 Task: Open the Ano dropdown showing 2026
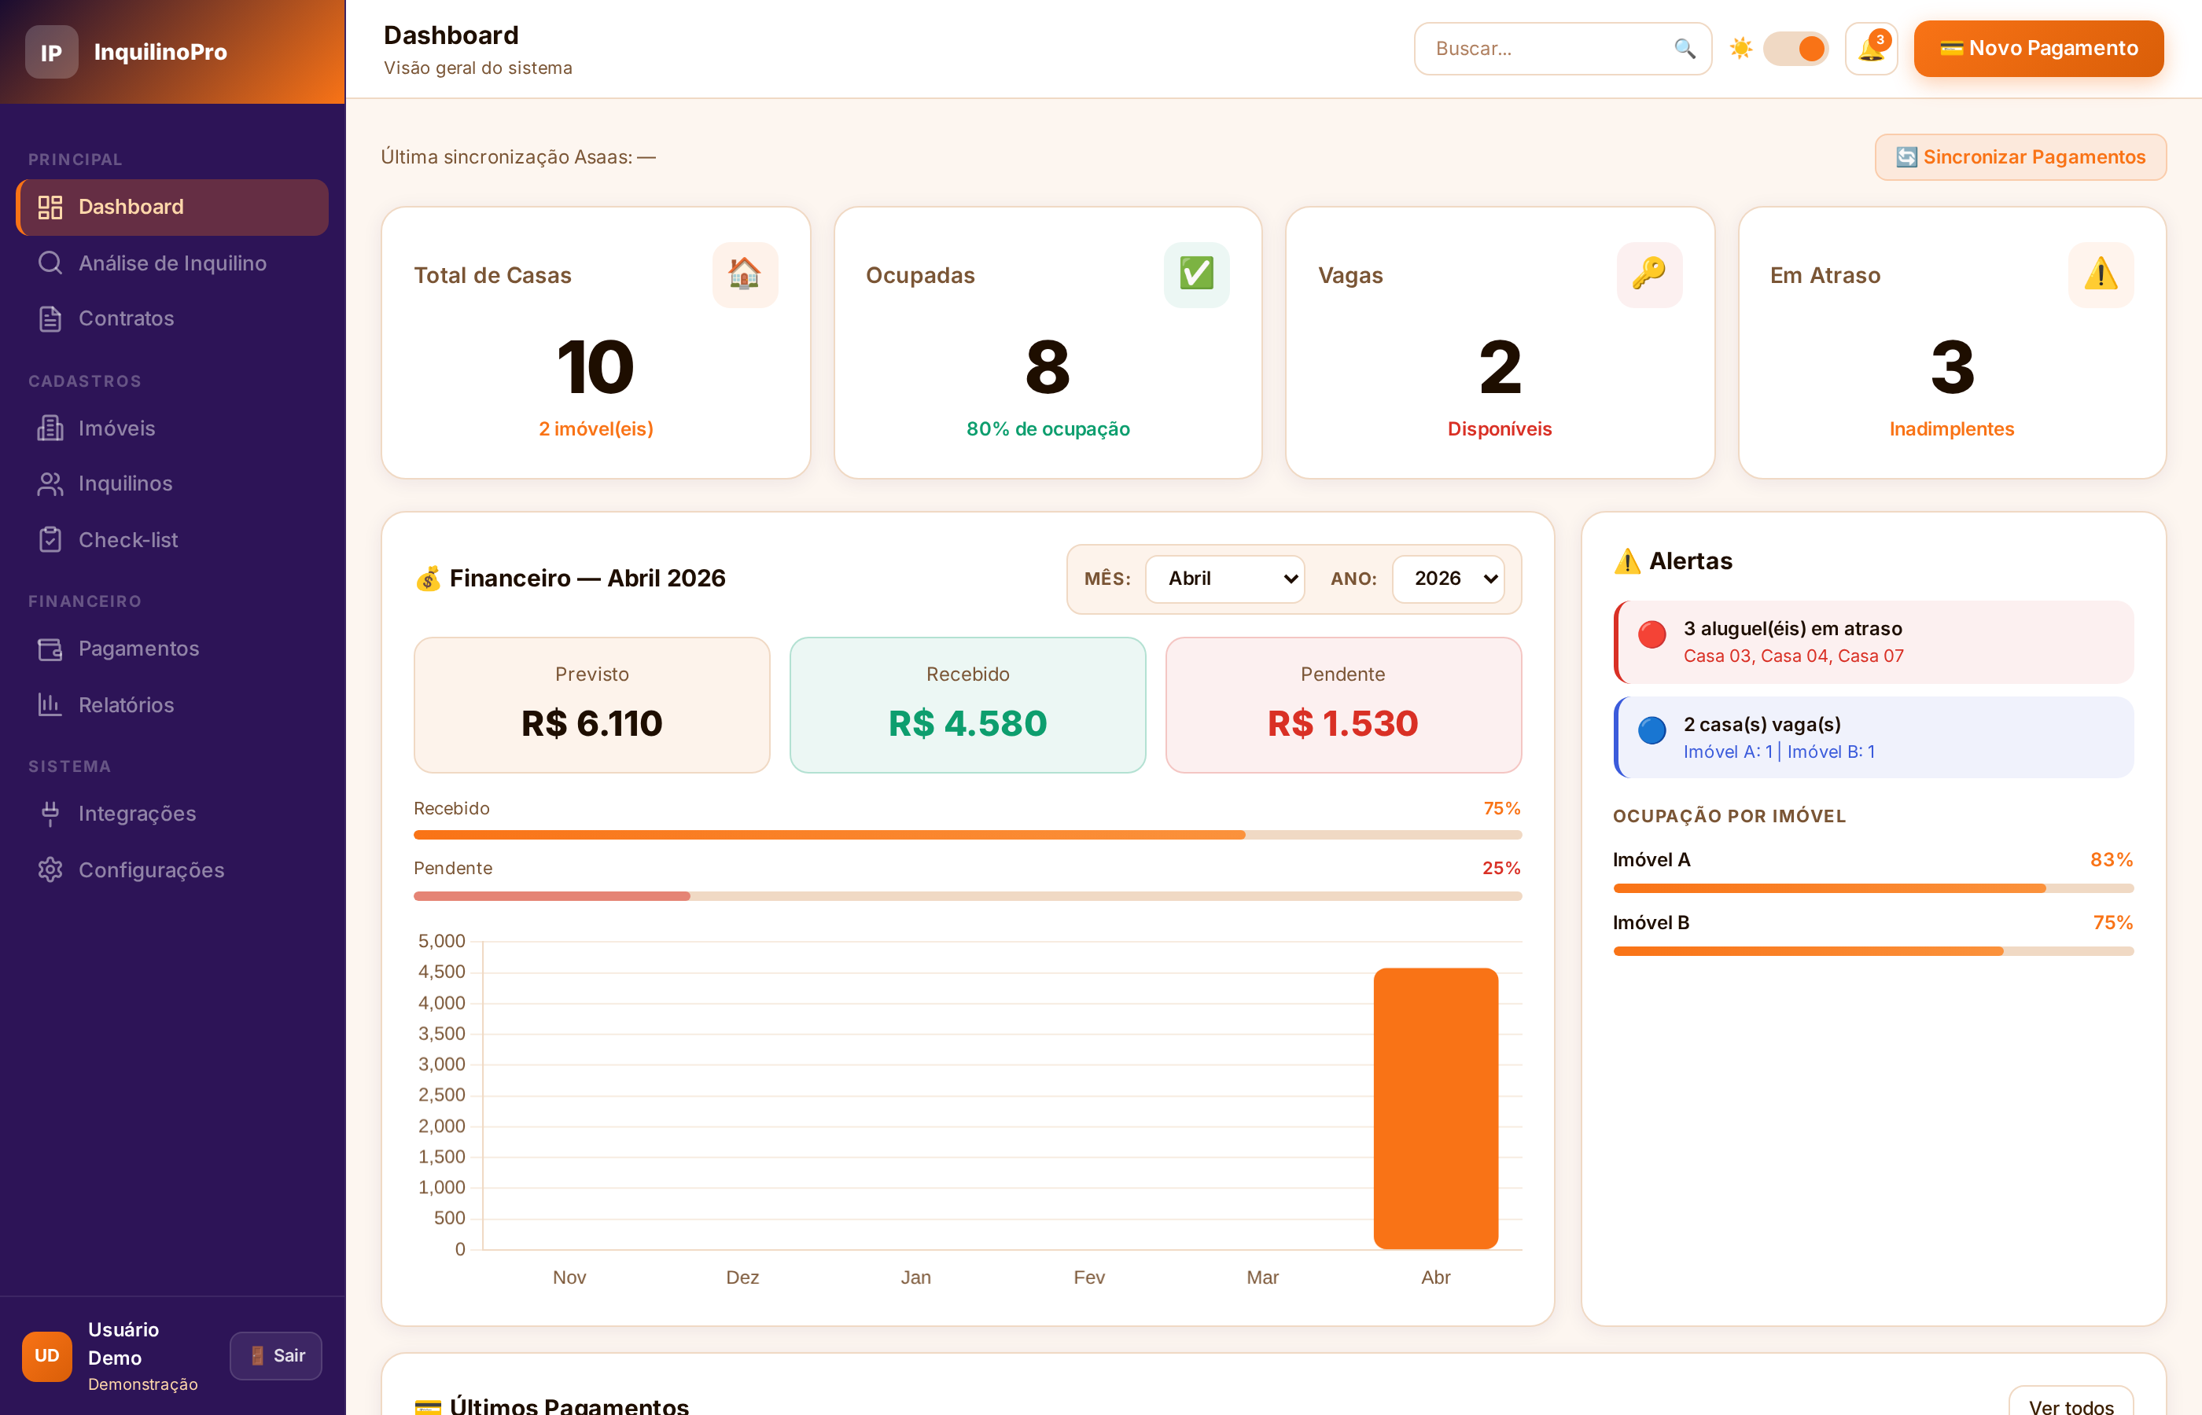coord(1448,579)
